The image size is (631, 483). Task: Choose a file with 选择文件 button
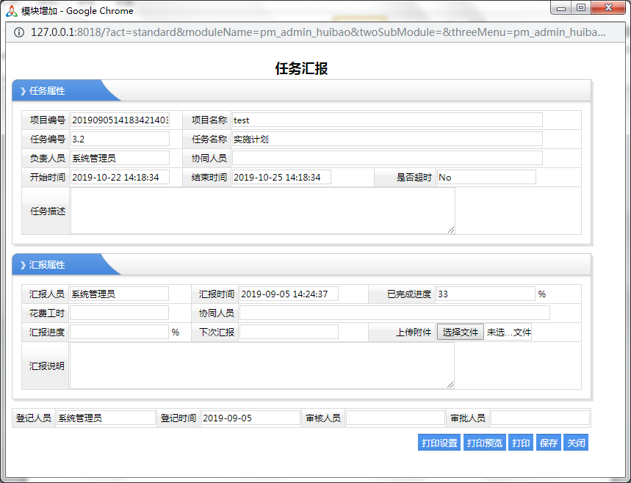[x=461, y=333]
